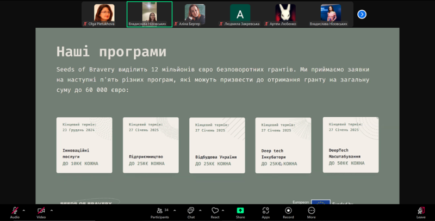
Task: Expand the caret next to React
Action: [x=223, y=210]
